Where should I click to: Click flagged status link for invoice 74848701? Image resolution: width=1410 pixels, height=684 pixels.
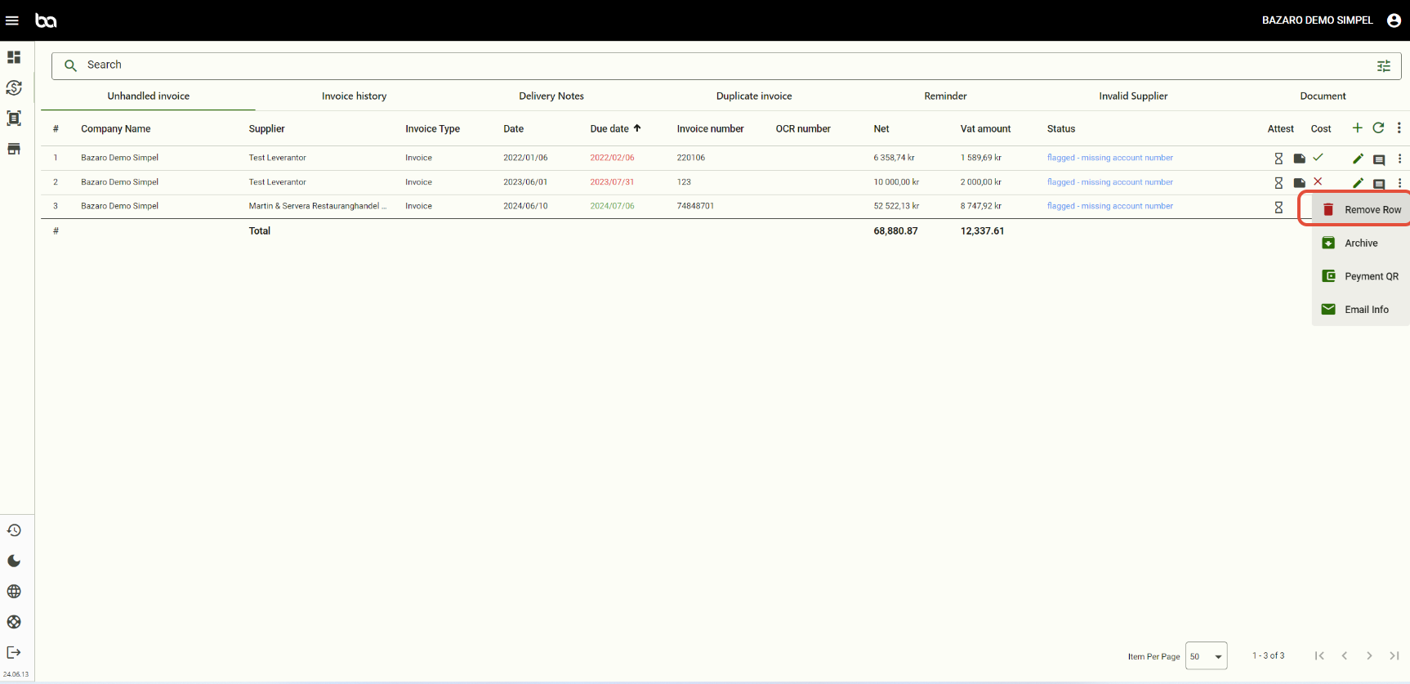click(1109, 206)
